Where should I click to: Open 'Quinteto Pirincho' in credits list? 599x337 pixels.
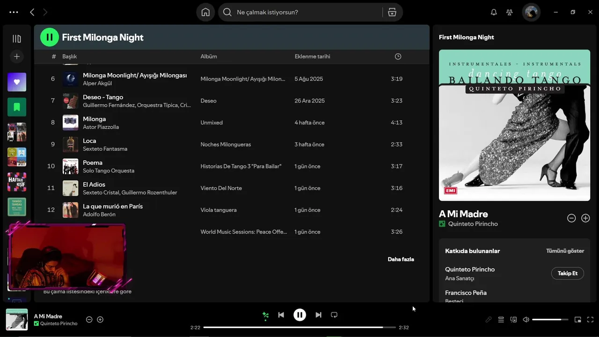click(470, 270)
